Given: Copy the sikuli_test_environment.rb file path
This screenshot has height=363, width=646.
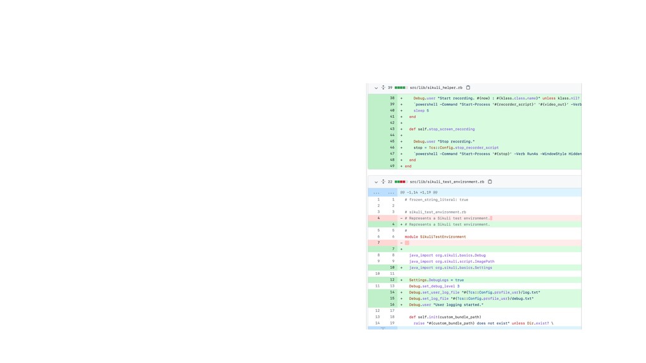Looking at the screenshot, I should 490,181.
